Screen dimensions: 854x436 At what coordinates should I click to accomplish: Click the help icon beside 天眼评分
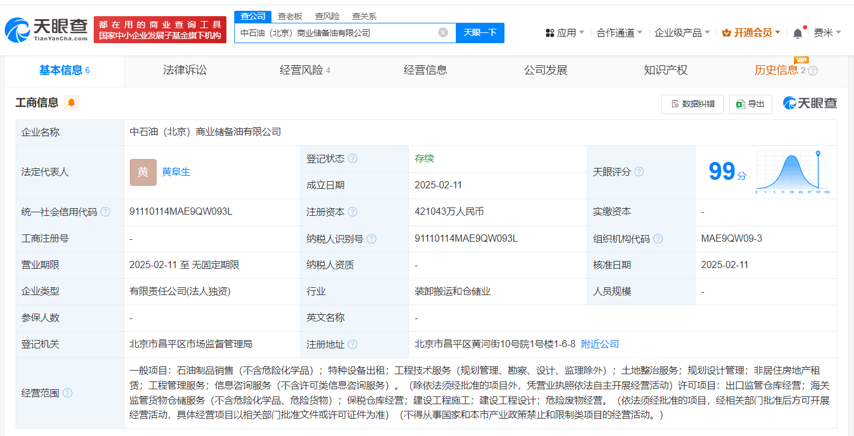[639, 172]
